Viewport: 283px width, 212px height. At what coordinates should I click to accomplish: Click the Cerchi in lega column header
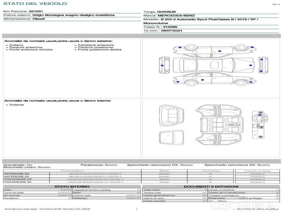pyautogui.click(x=257, y=171)
